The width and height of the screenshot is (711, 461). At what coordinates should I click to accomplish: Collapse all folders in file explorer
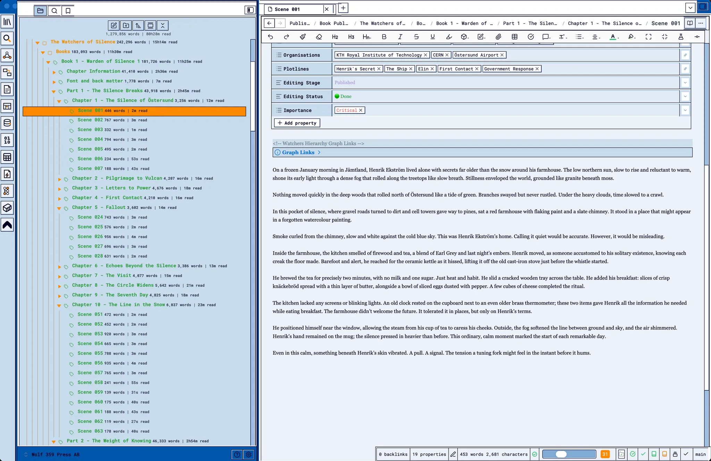point(163,25)
